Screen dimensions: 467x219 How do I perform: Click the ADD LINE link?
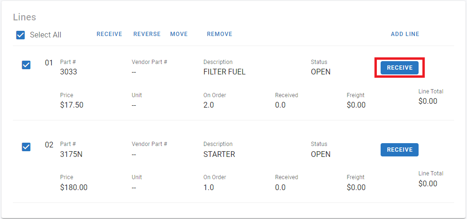[405, 34]
